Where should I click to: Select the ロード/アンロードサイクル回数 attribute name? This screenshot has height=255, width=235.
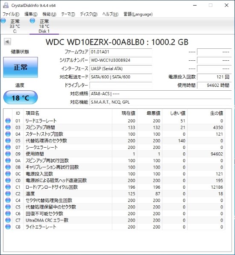pyautogui.click(x=52, y=187)
